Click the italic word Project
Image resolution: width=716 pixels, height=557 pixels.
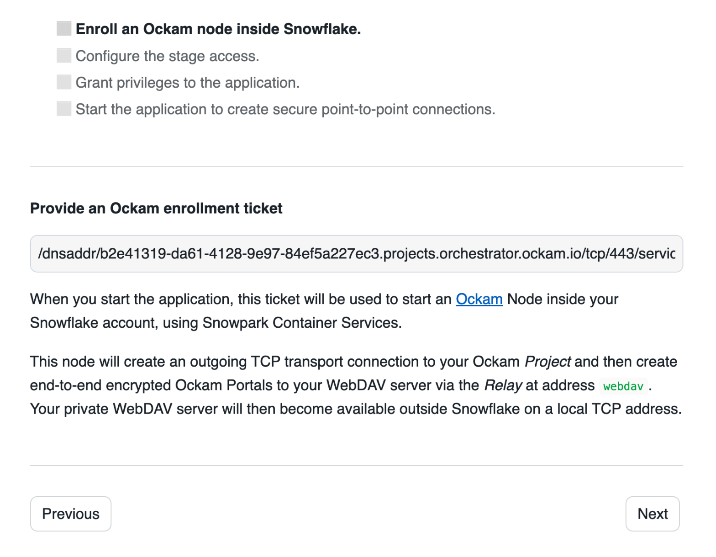pos(547,362)
